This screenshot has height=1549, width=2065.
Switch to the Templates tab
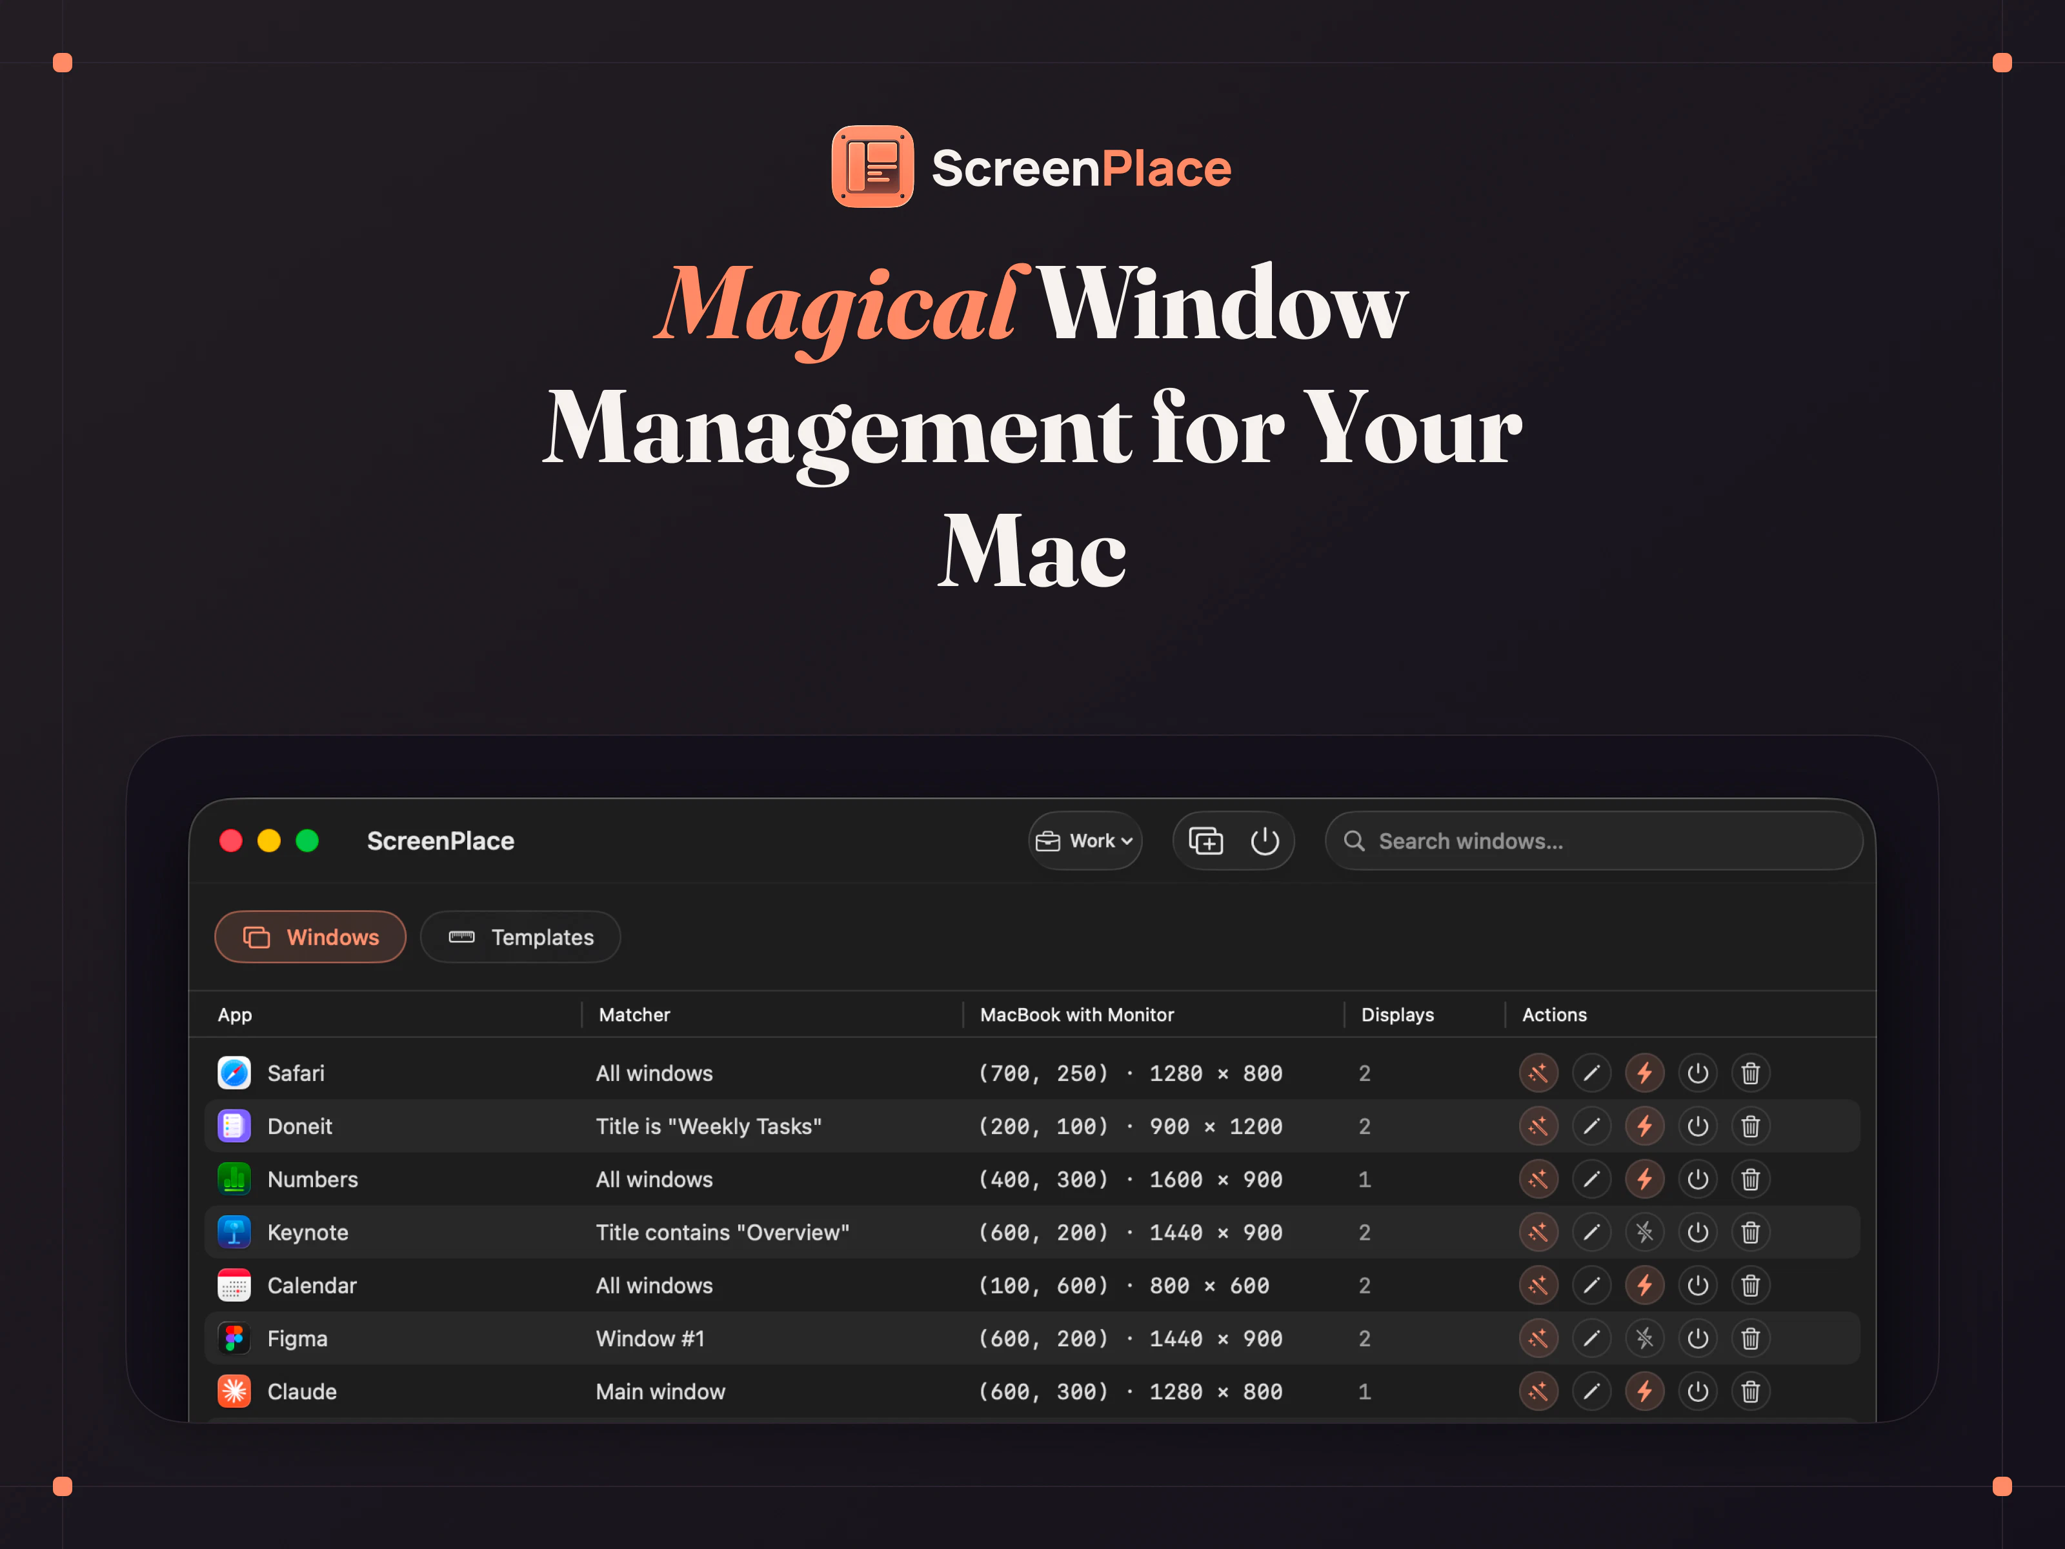521,937
